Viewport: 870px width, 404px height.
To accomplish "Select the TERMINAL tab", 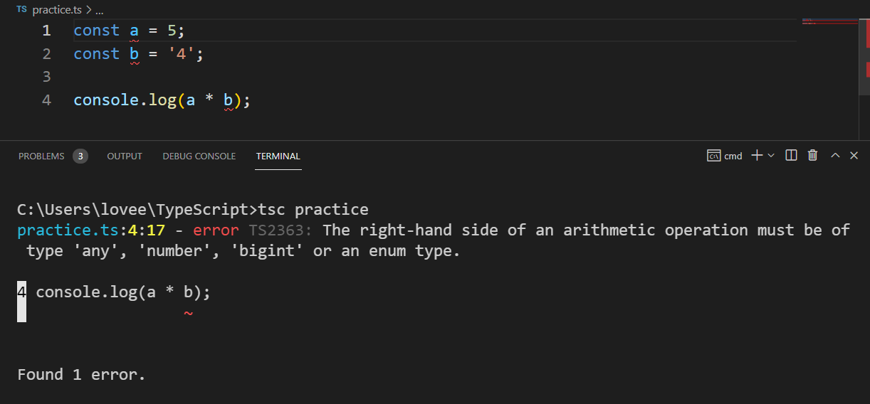I will coord(278,156).
